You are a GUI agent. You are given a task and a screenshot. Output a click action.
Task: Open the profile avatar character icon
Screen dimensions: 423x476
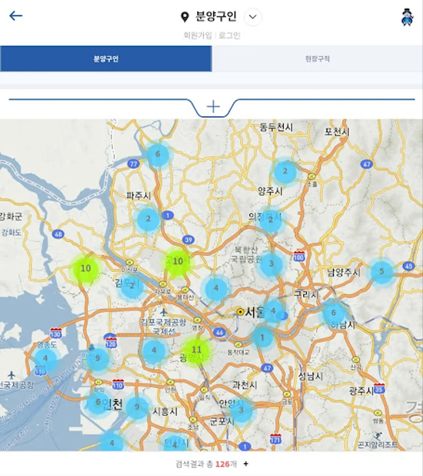click(x=407, y=17)
